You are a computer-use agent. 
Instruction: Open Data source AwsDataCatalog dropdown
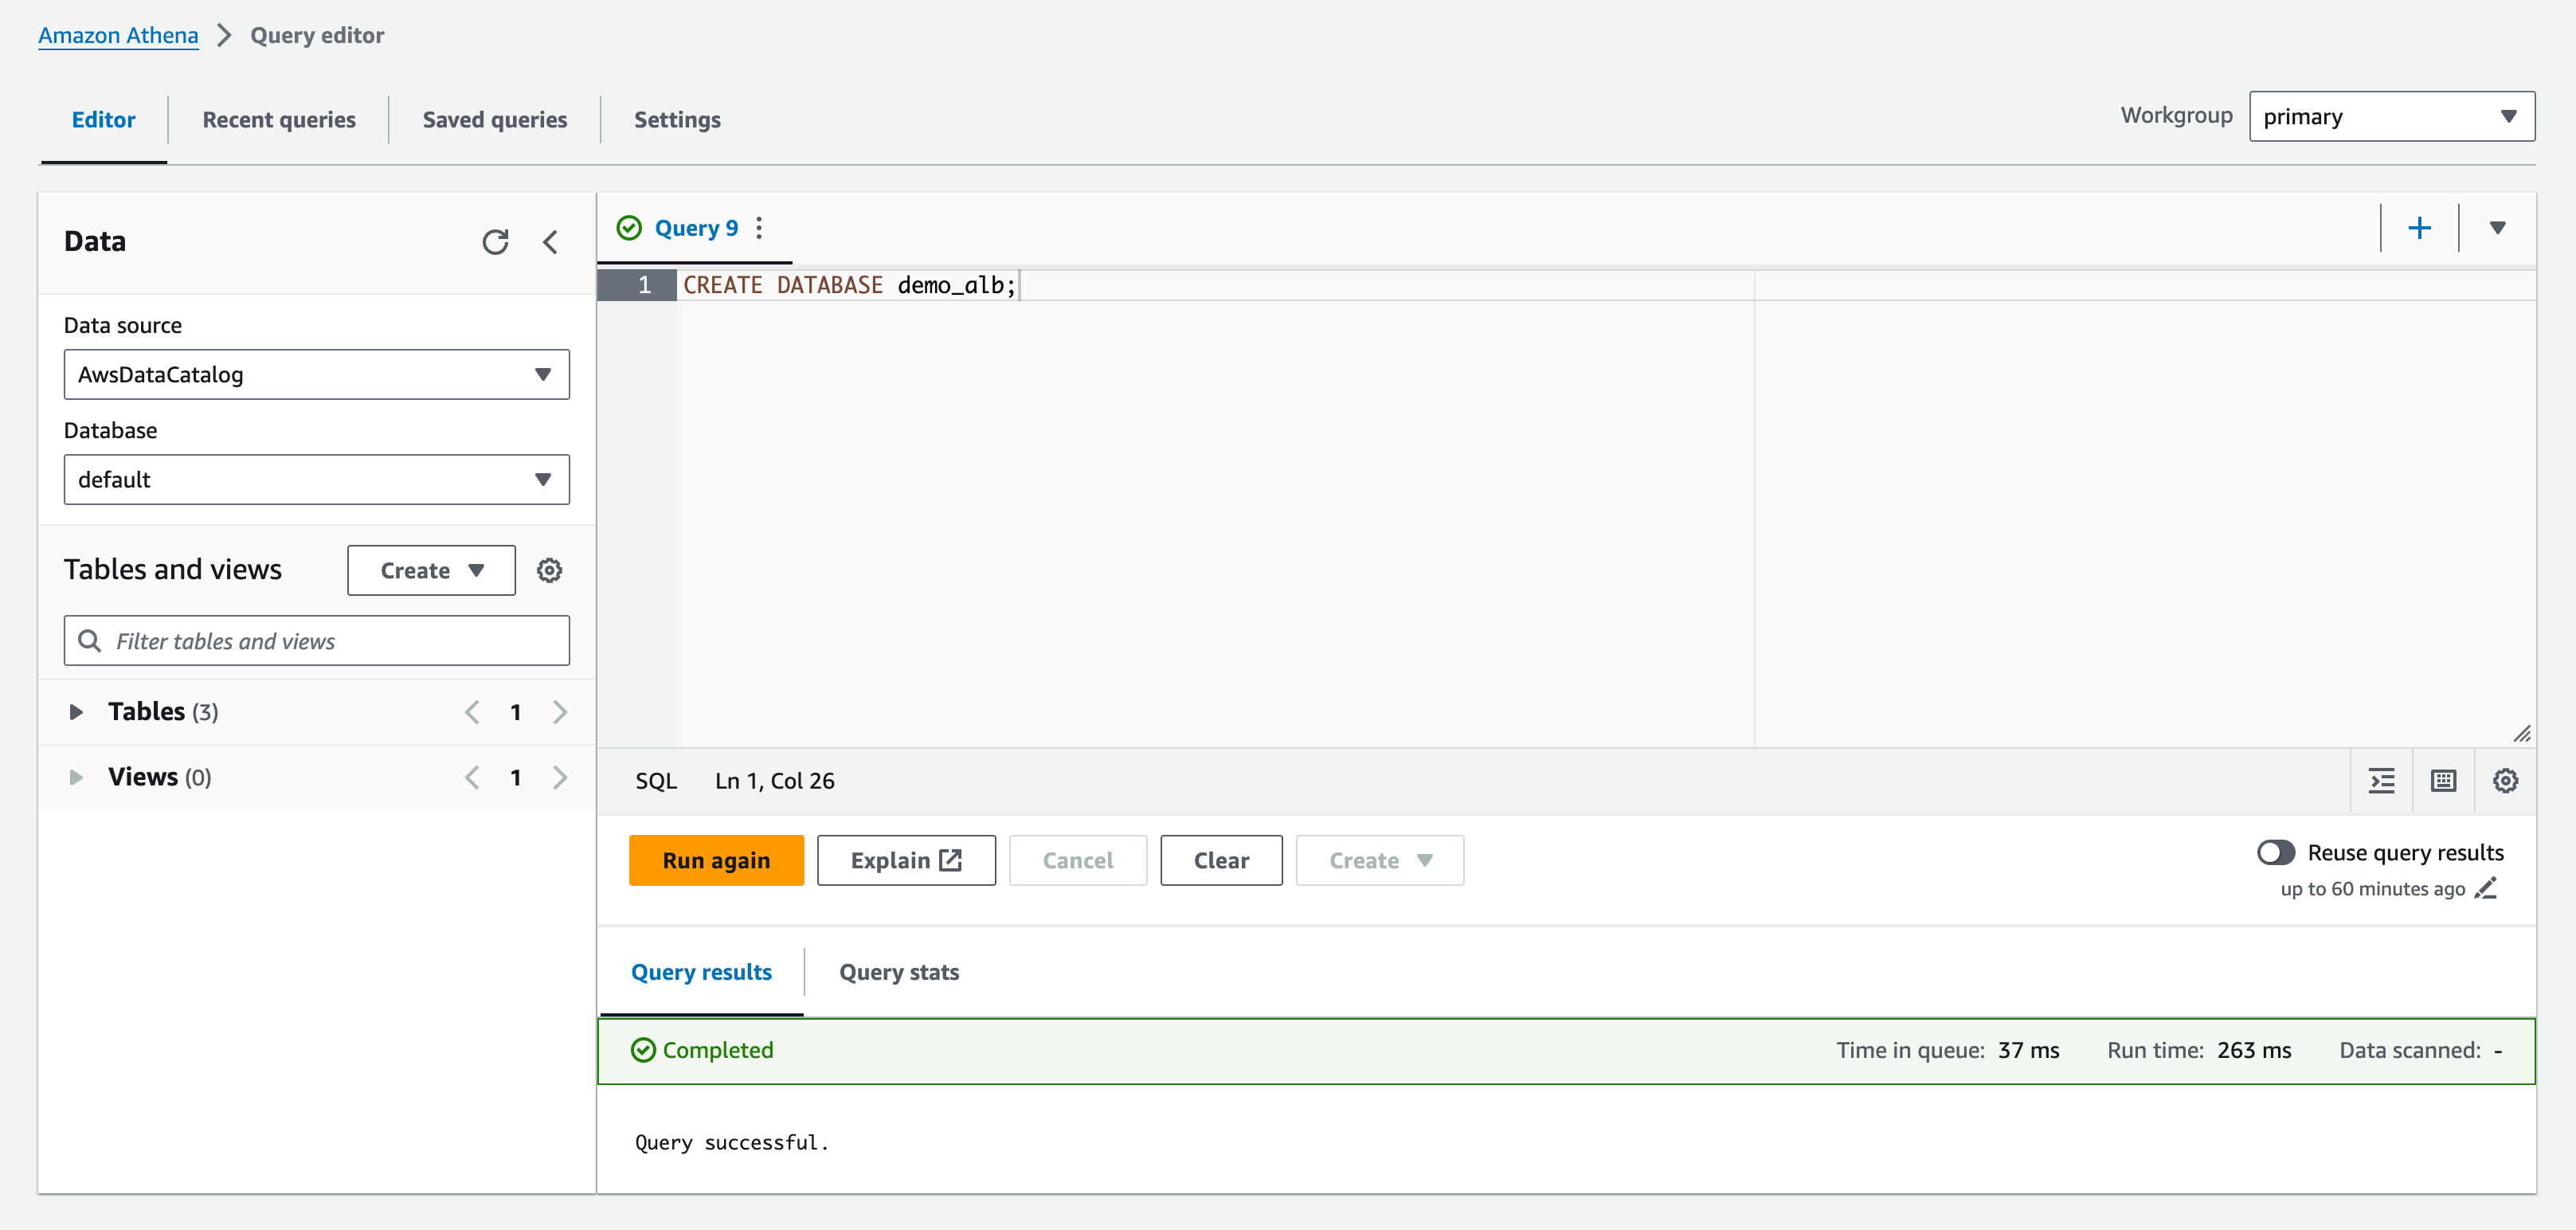pyautogui.click(x=317, y=374)
